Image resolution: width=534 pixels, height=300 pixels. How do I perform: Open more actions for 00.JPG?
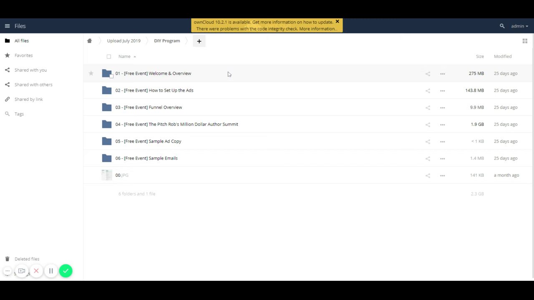(442, 175)
